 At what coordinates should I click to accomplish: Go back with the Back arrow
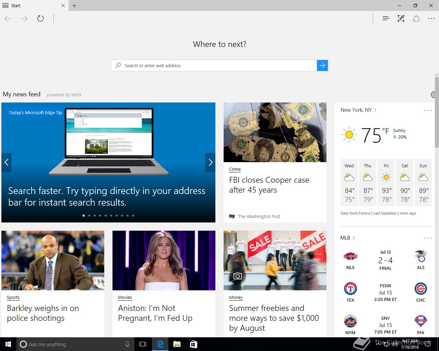(8, 19)
